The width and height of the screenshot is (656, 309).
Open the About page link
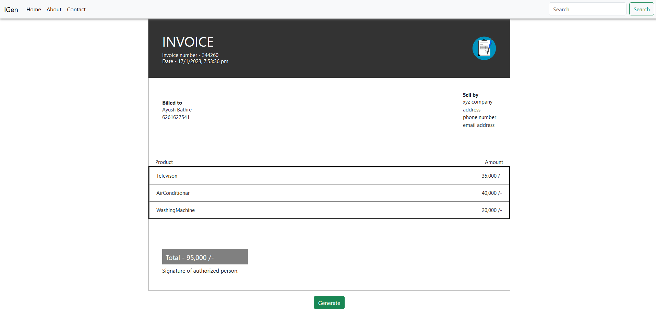[x=54, y=9]
